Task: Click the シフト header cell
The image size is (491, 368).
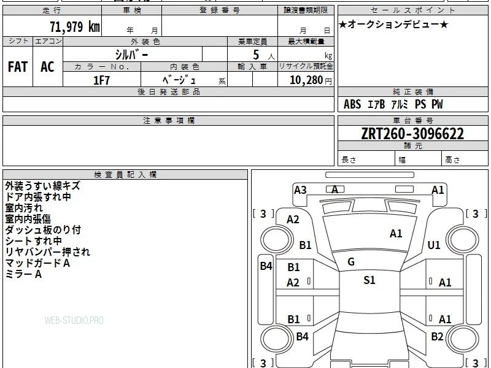Action: (18, 41)
